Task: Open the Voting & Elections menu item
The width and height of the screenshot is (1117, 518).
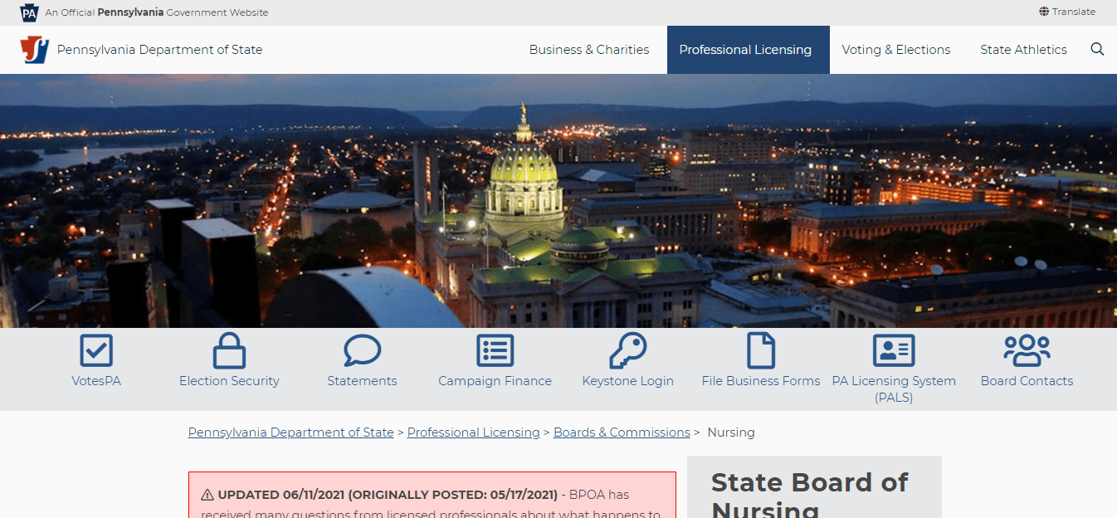Action: [x=896, y=49]
